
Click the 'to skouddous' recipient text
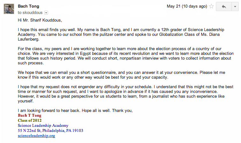30,13
